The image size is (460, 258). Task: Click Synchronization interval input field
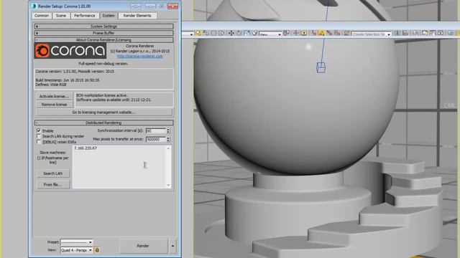pyautogui.click(x=156, y=130)
